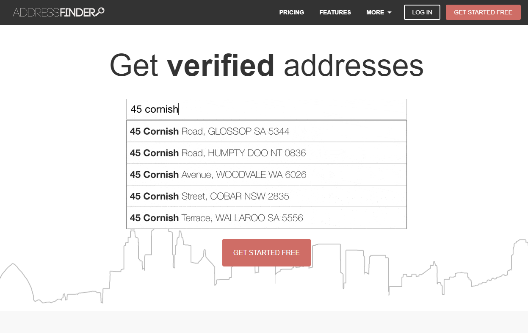Open the Pricing page

[x=291, y=12]
